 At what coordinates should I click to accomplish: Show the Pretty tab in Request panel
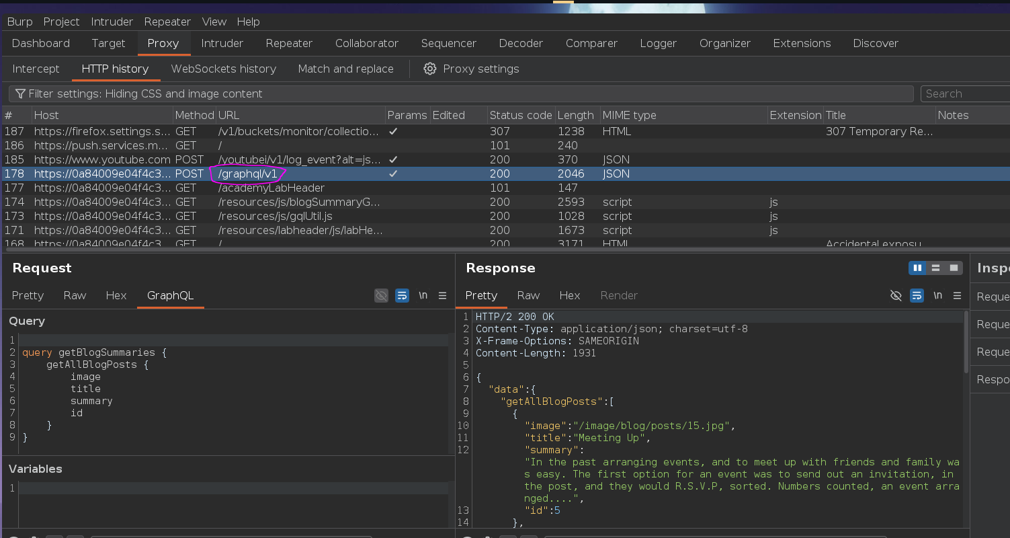point(28,295)
